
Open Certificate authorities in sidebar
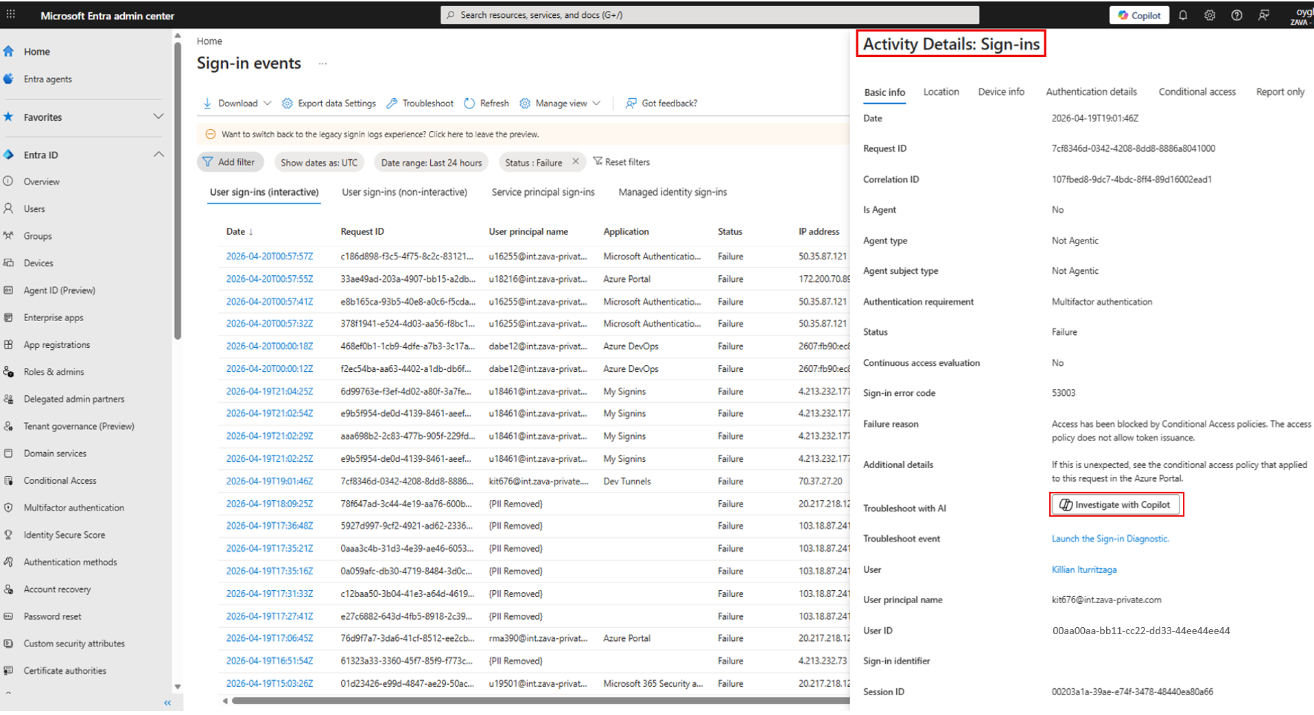click(x=65, y=670)
